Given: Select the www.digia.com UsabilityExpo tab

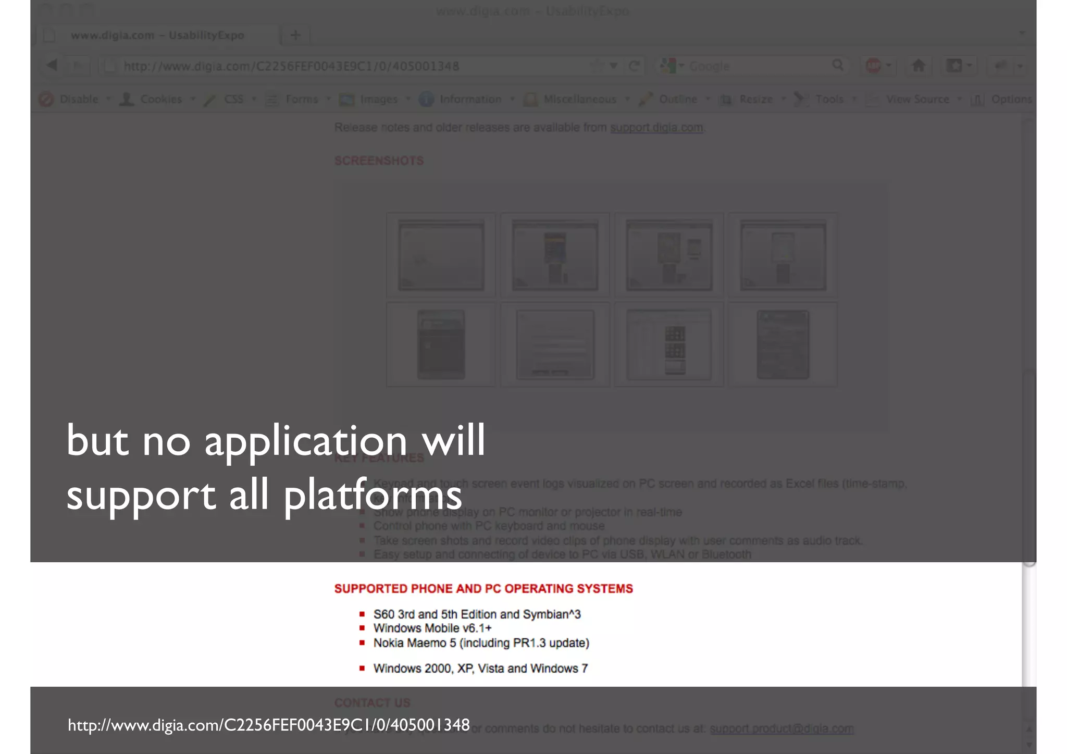Looking at the screenshot, I should (x=157, y=35).
